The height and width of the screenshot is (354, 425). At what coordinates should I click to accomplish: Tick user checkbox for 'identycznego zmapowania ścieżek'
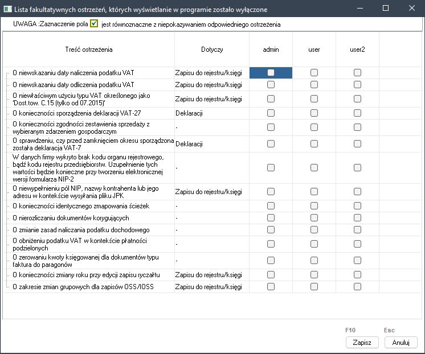314,206
